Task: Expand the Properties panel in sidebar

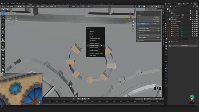Action: [x=137, y=41]
